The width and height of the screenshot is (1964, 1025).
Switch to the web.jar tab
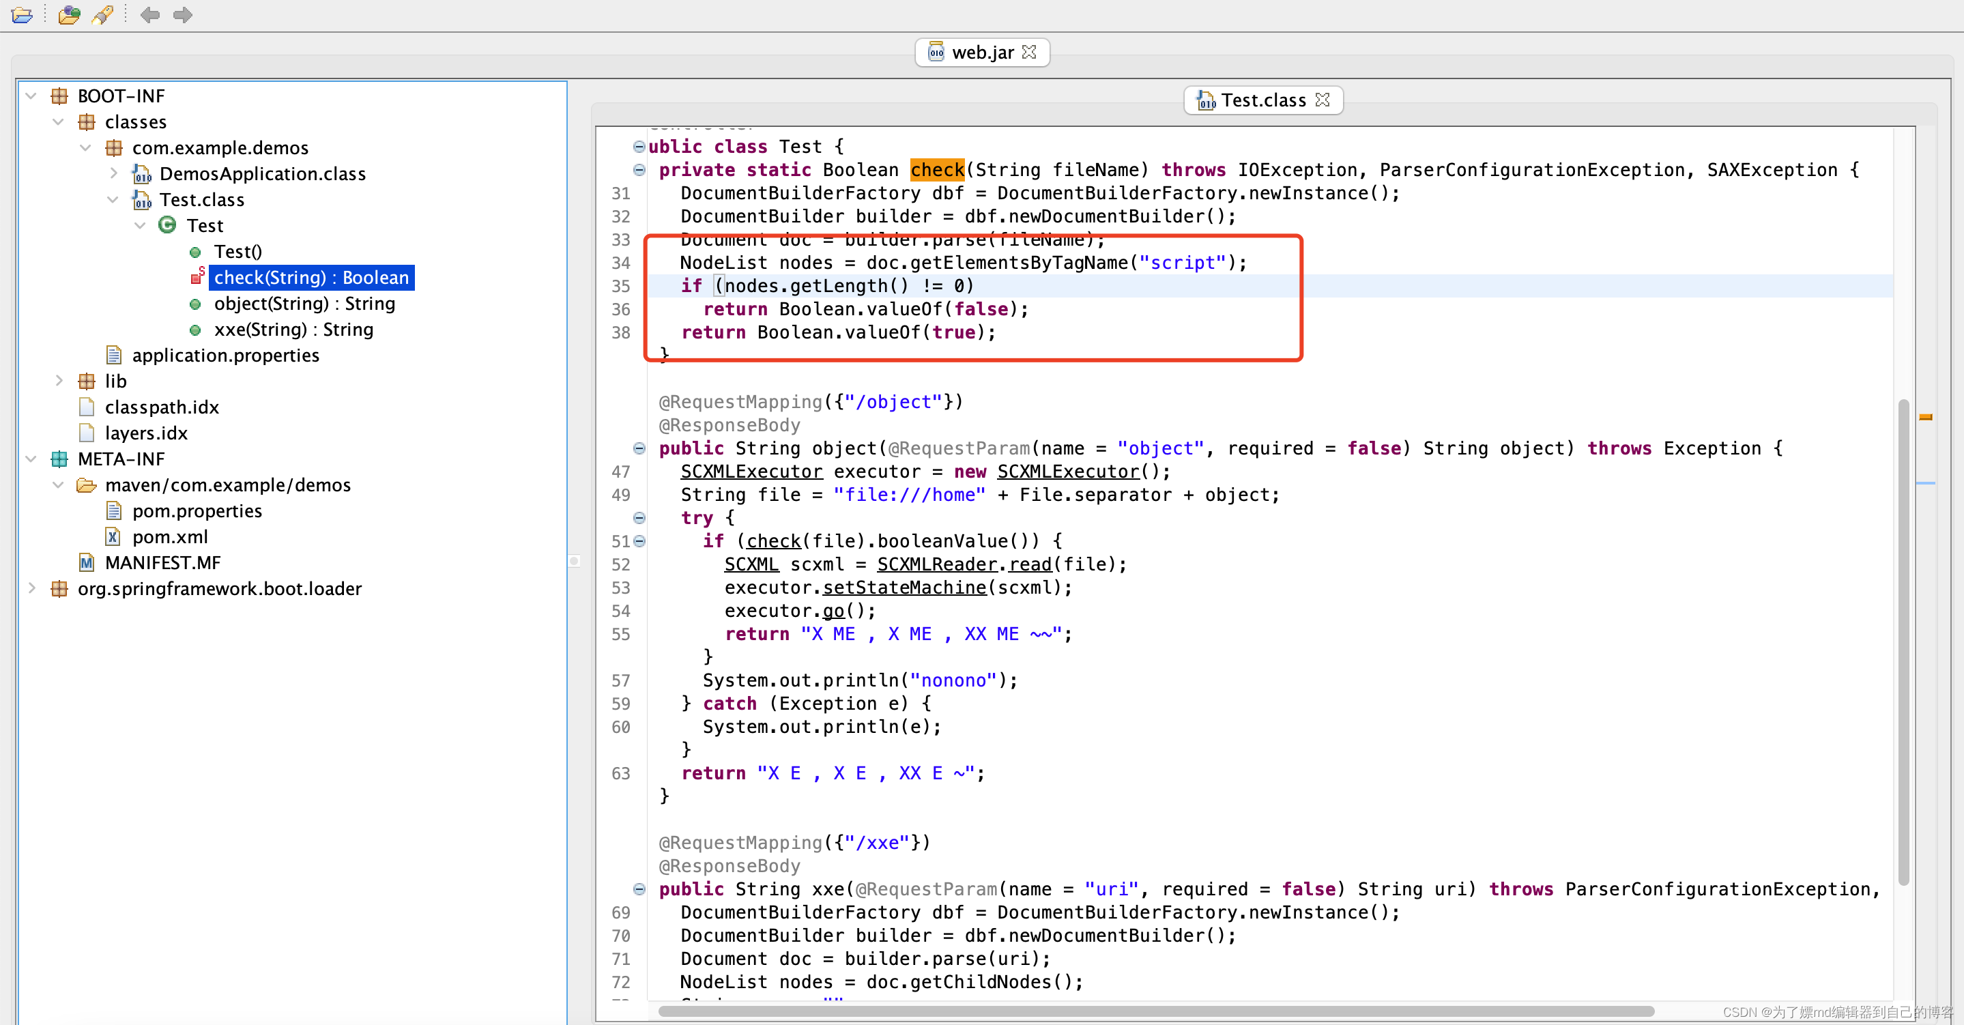tap(982, 52)
